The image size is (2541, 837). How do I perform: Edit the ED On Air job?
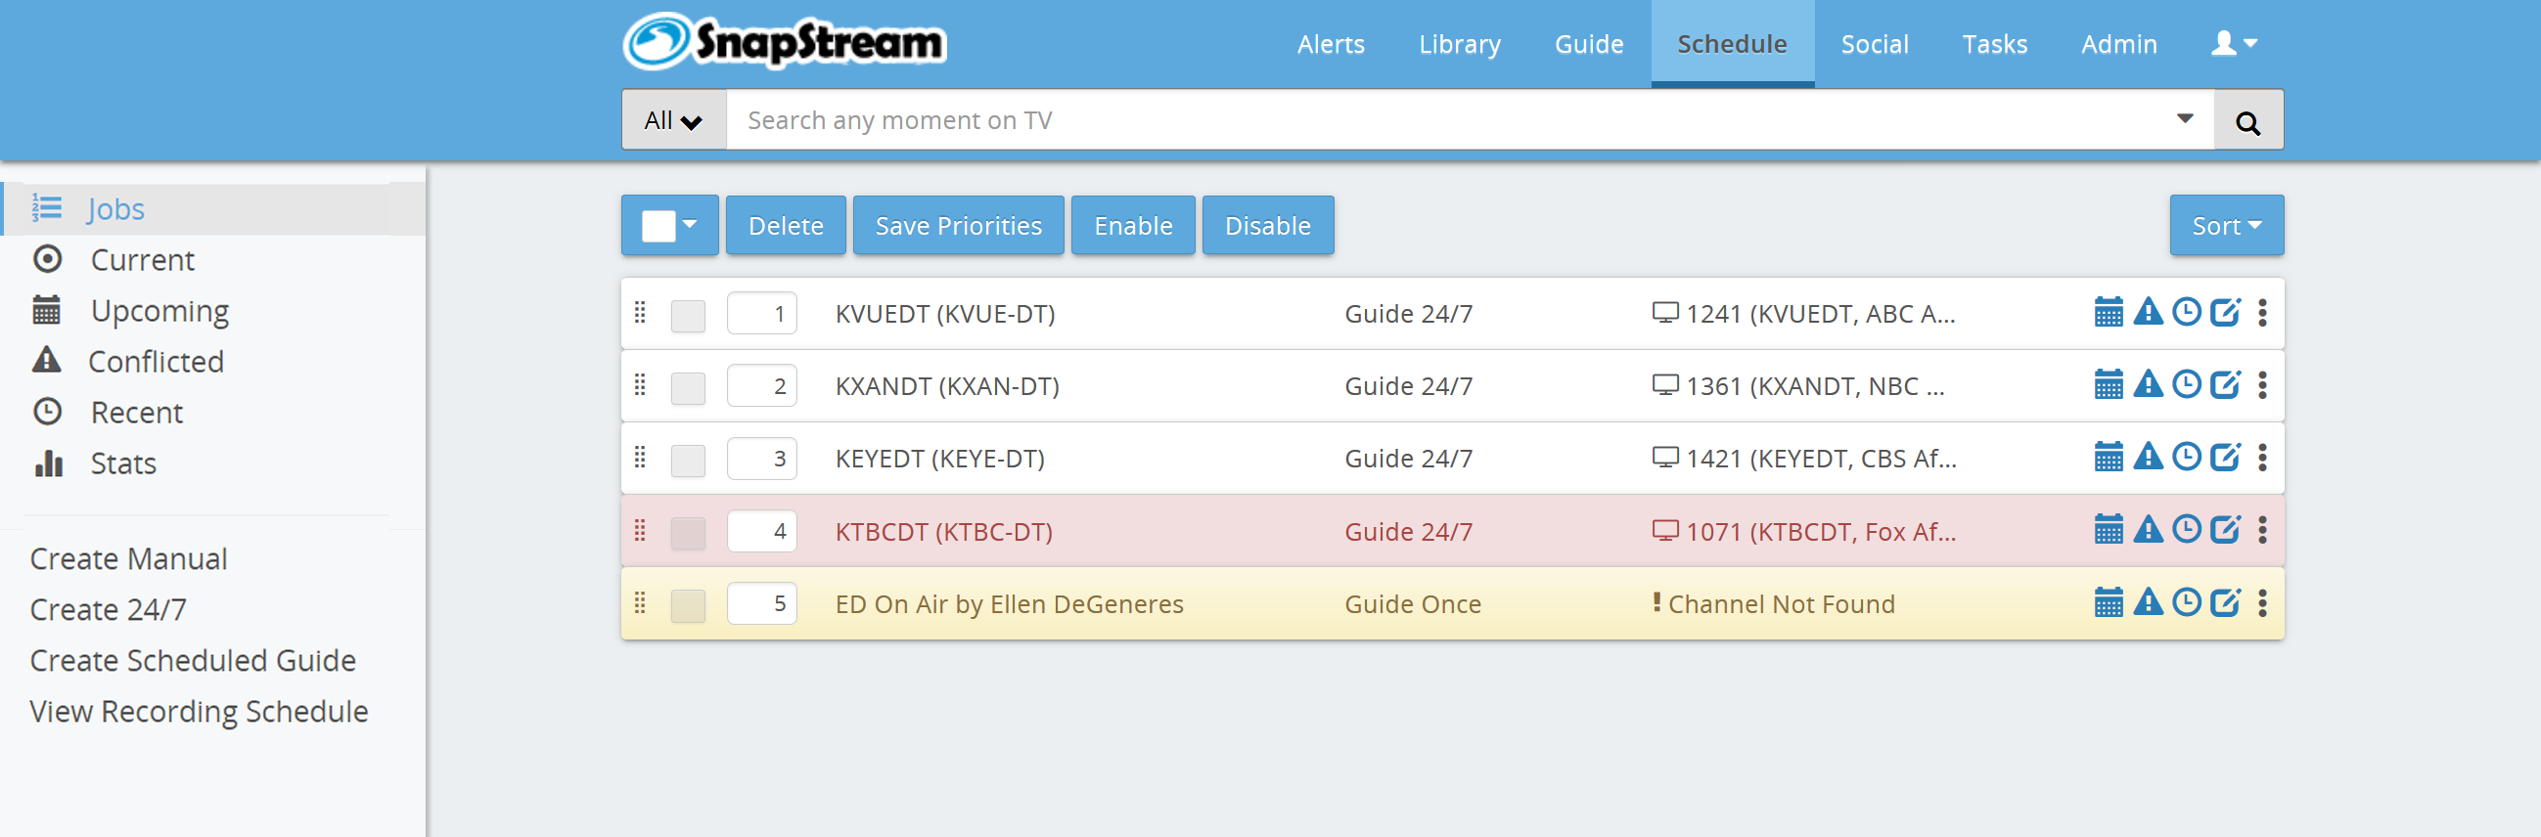2225,602
